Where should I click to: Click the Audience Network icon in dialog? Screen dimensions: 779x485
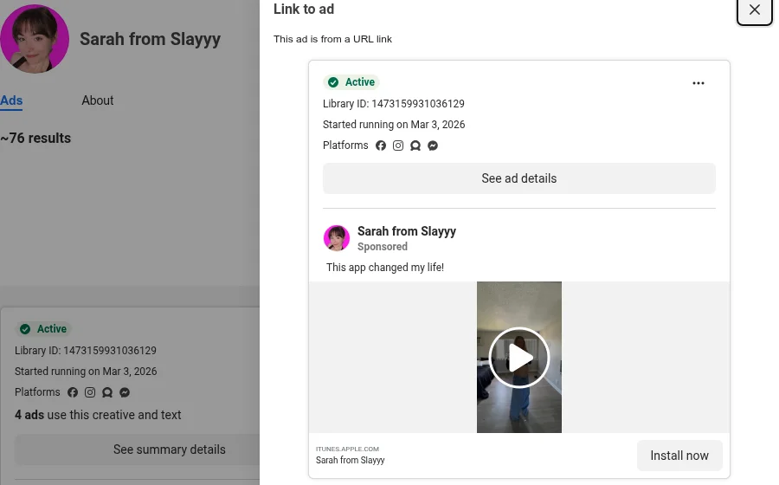pos(415,145)
